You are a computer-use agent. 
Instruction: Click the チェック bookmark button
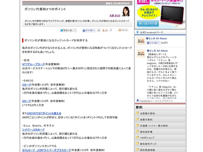pos(123,30)
